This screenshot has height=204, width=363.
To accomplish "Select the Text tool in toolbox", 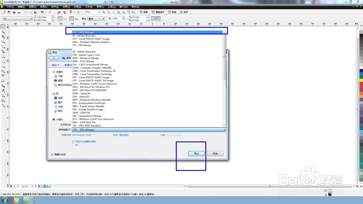I will 3,76.
